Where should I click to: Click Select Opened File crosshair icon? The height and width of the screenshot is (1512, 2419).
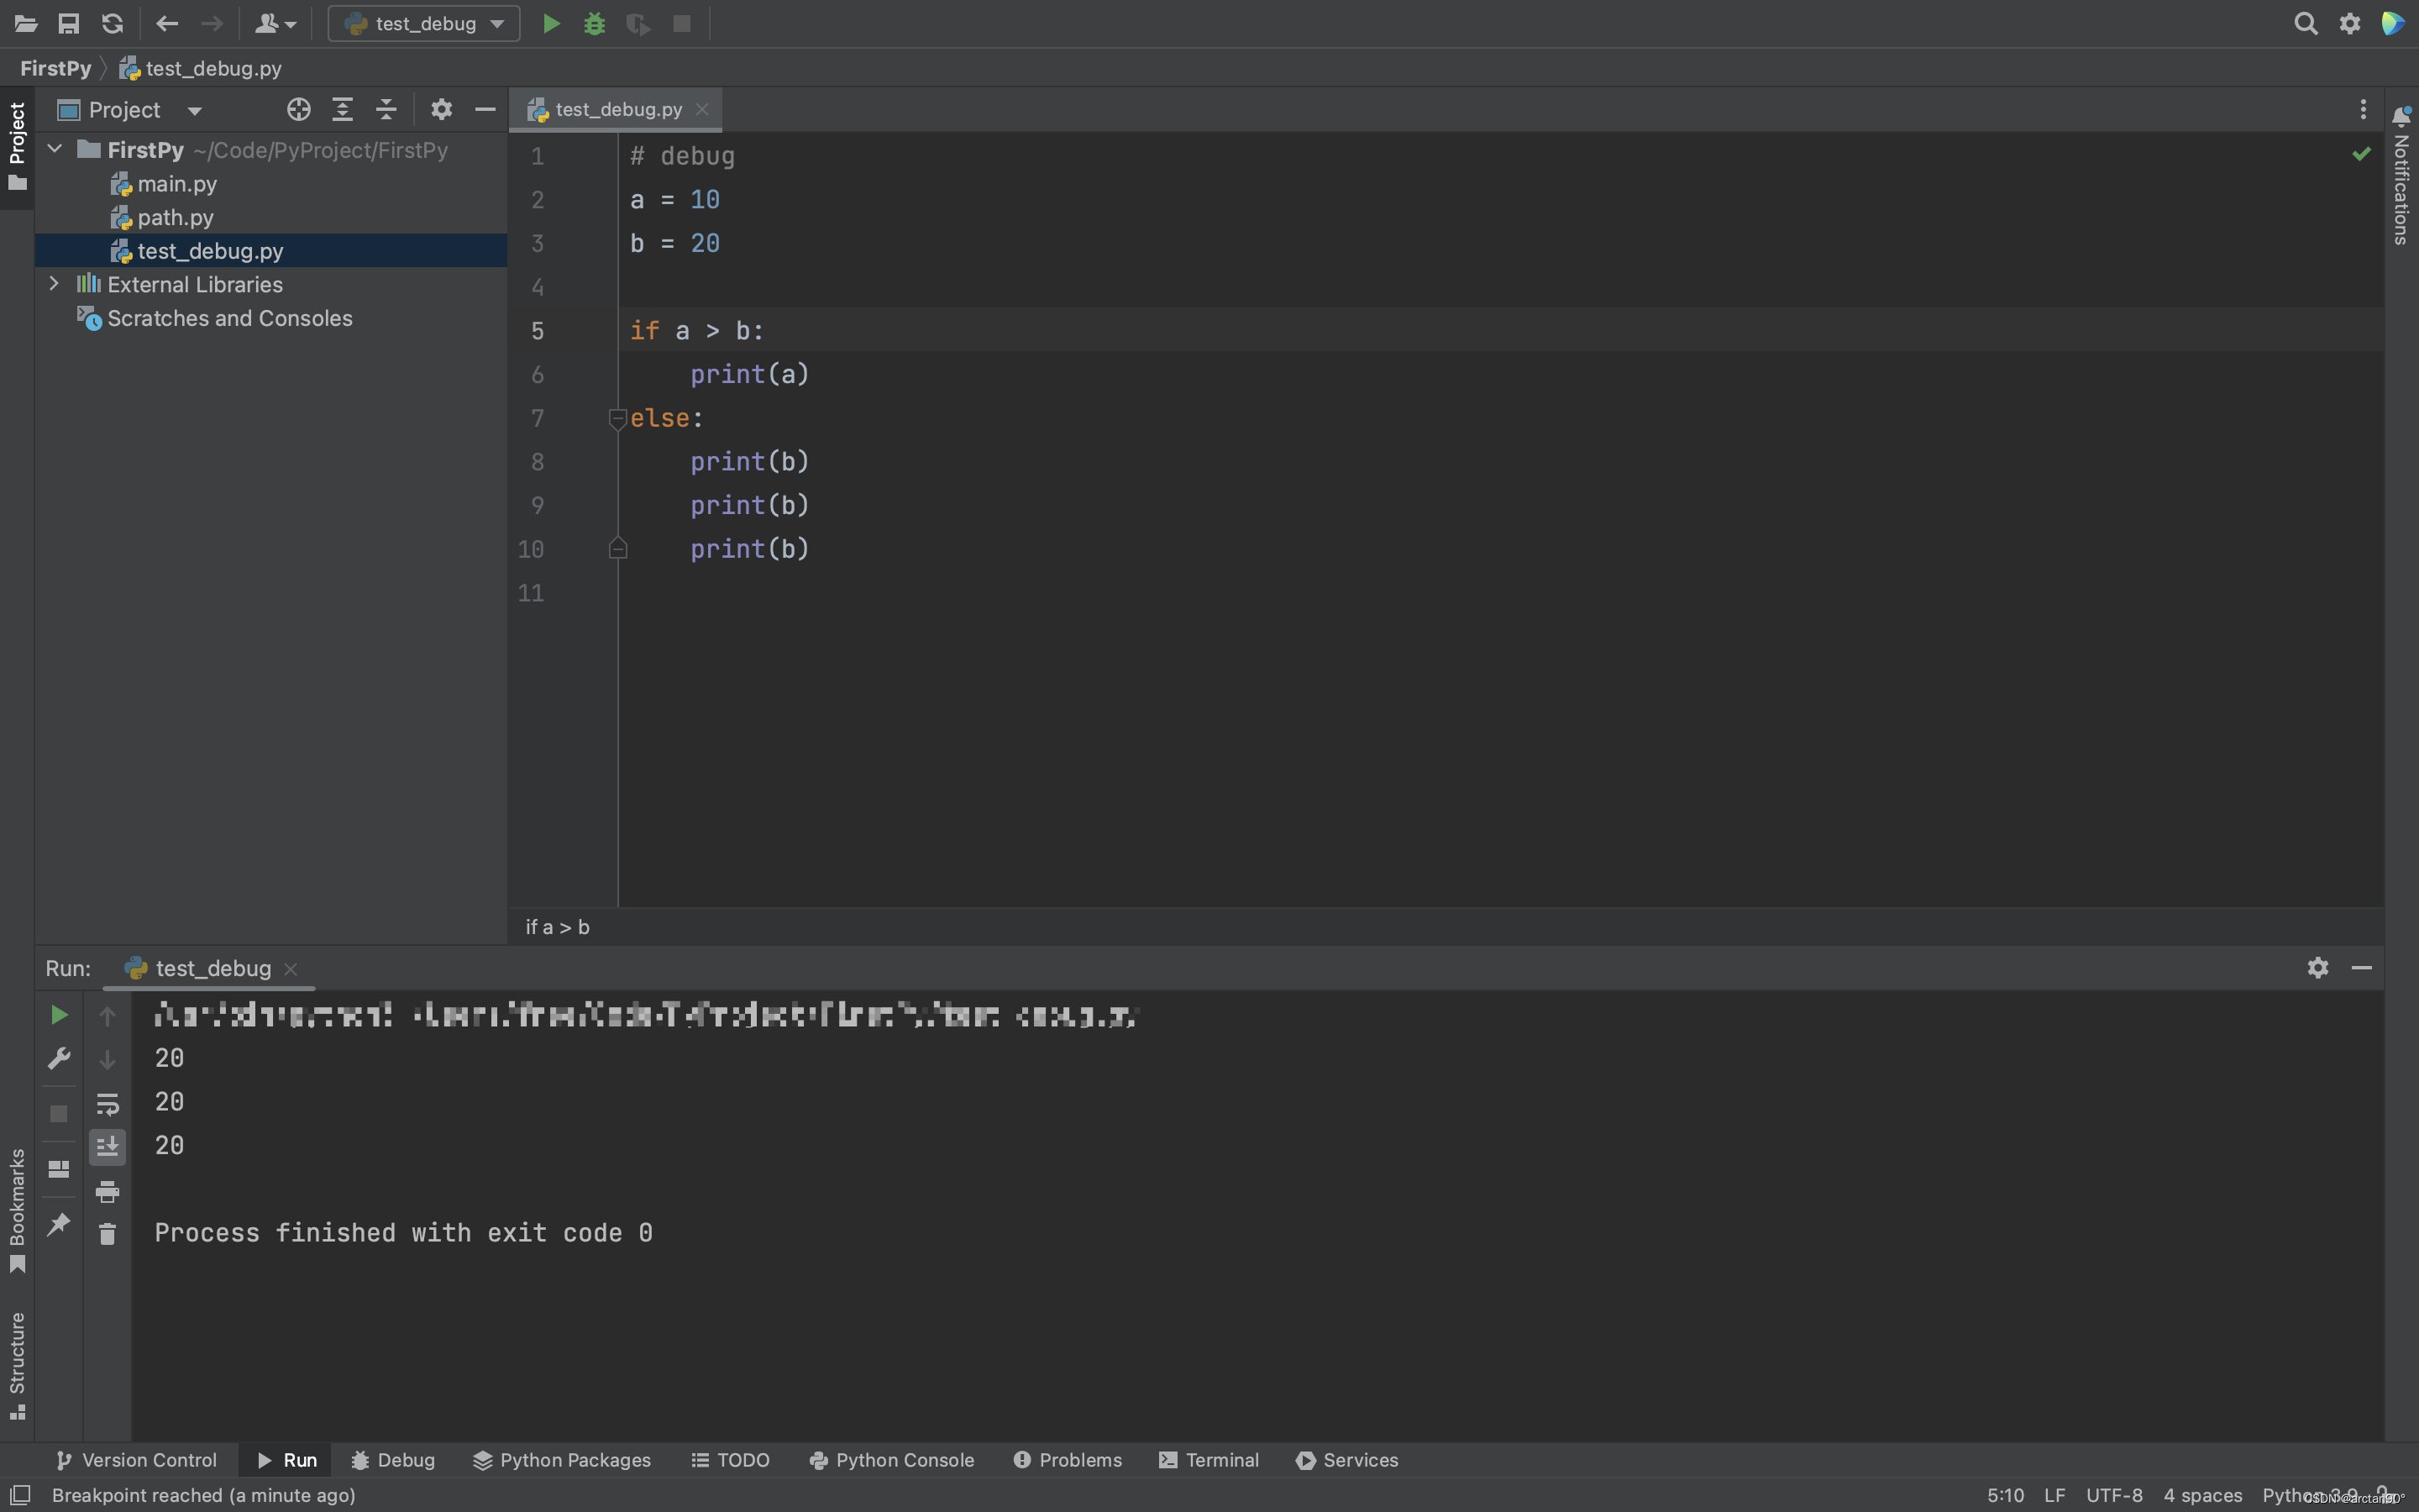[x=298, y=110]
